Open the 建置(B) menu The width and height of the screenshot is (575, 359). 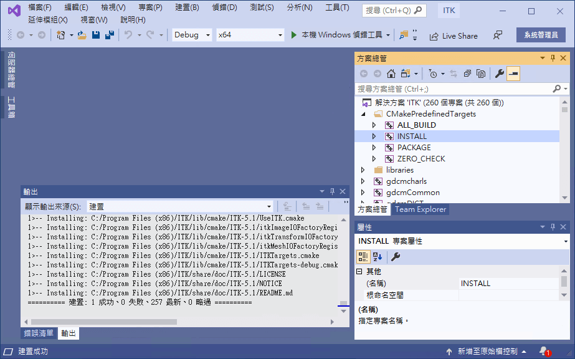187,7
